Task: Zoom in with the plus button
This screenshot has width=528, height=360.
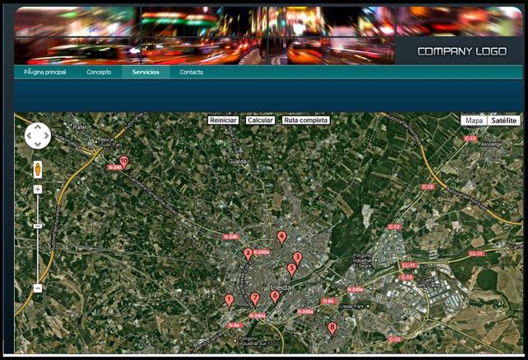Action: point(38,189)
